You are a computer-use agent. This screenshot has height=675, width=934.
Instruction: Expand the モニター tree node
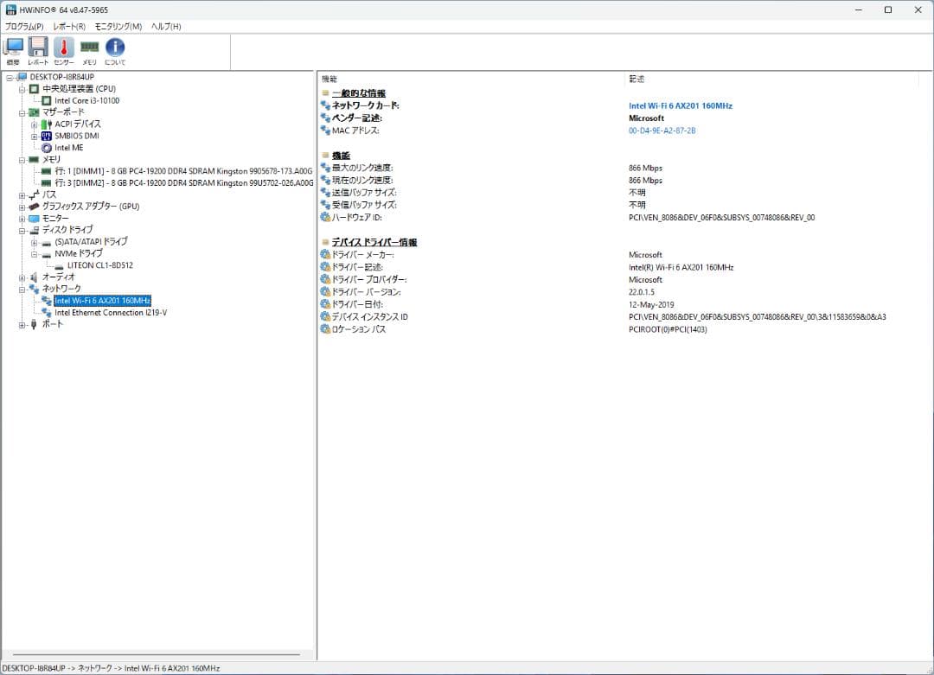click(x=22, y=219)
